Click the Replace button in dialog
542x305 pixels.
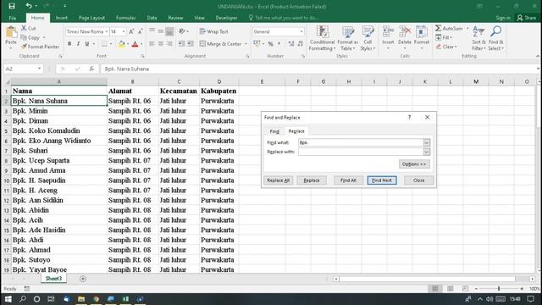[312, 180]
